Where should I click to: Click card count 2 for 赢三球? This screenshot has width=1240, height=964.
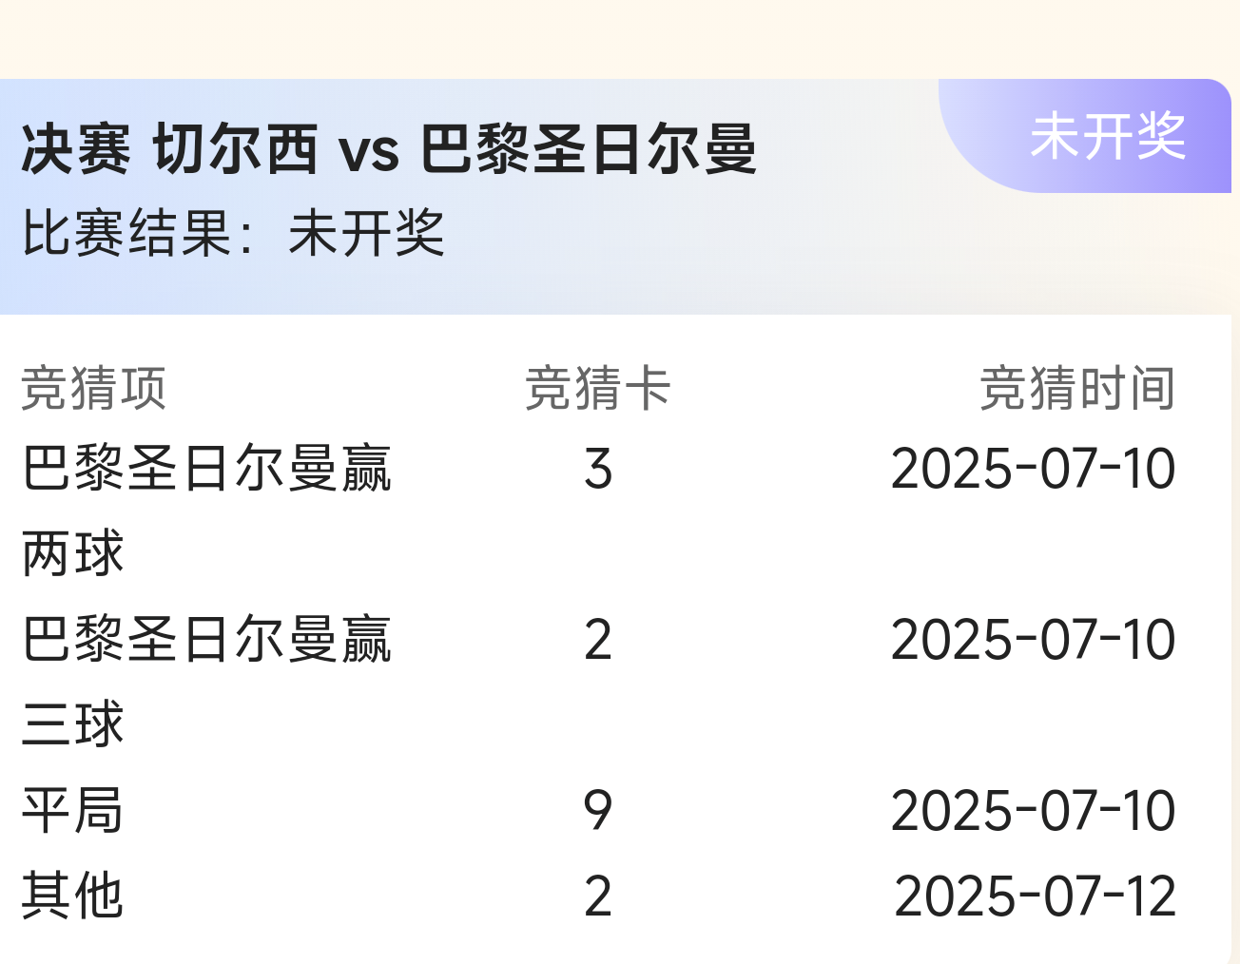click(598, 640)
